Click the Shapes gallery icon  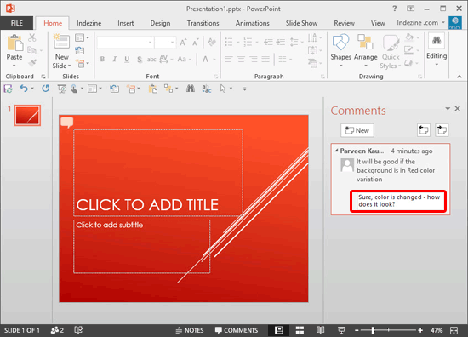pyautogui.click(x=340, y=43)
